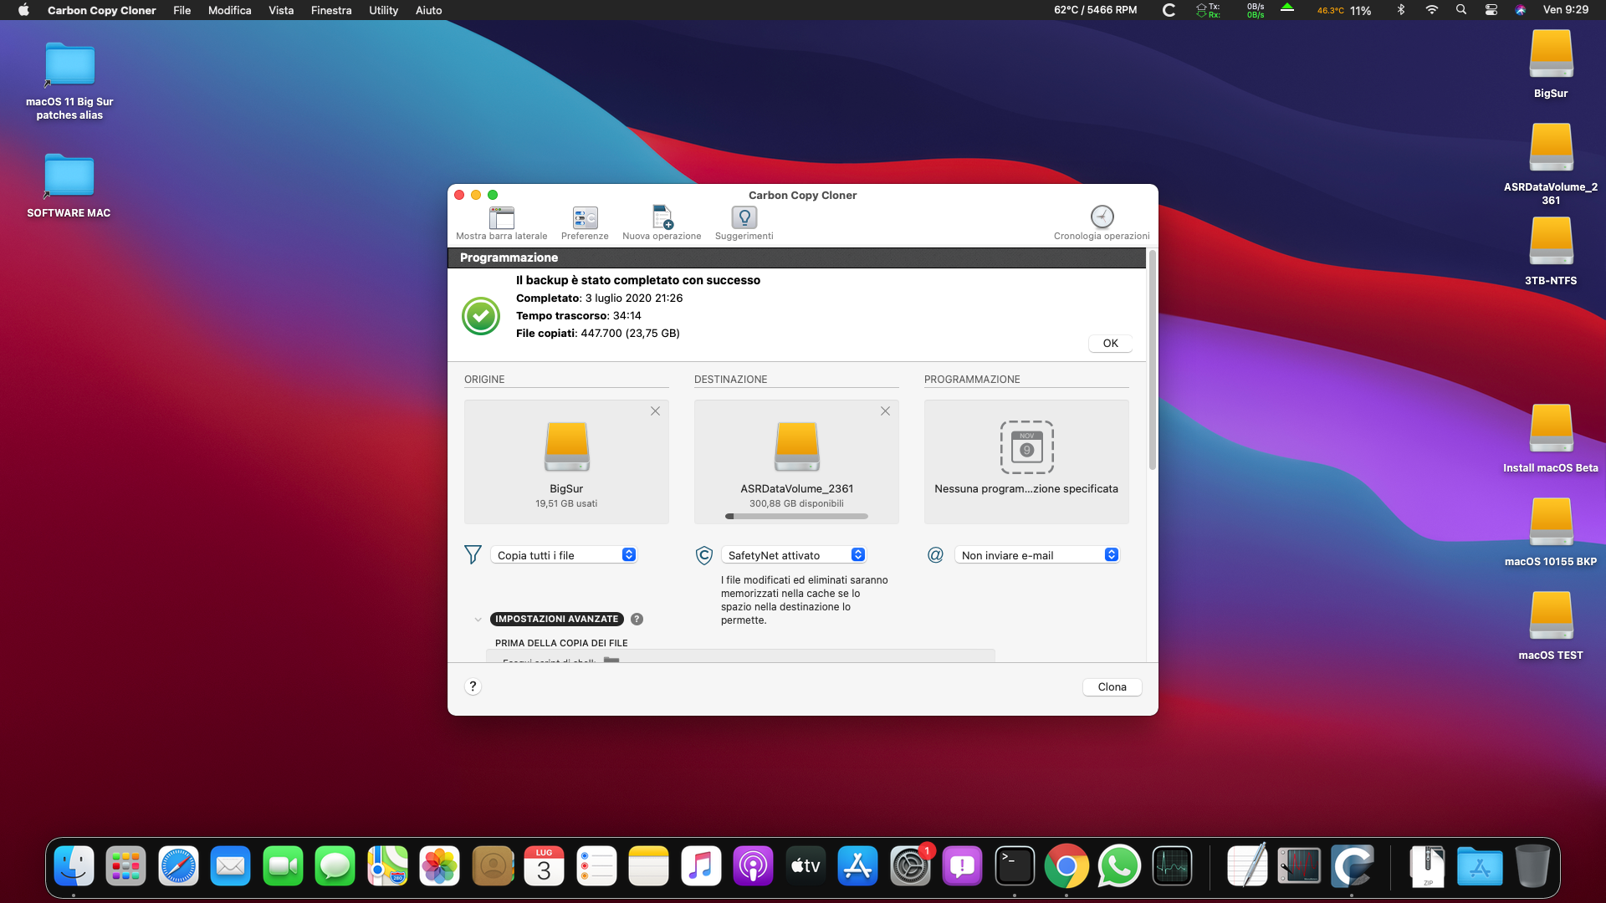
Task: Open the Utility menu
Action: click(x=383, y=10)
